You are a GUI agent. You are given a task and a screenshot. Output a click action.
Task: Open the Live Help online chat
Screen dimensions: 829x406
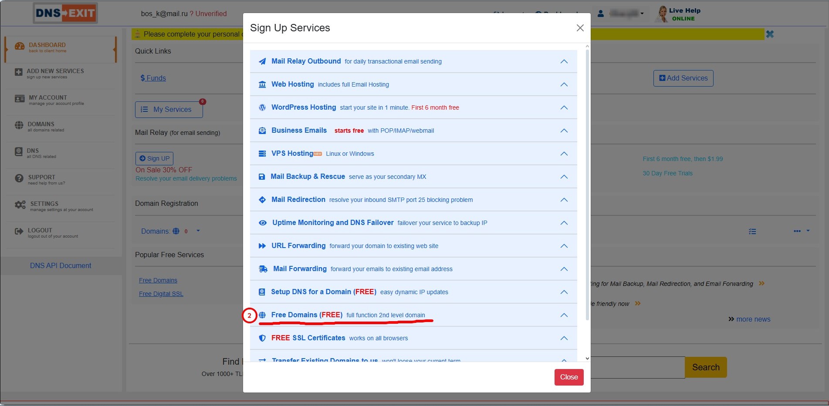pyautogui.click(x=680, y=14)
